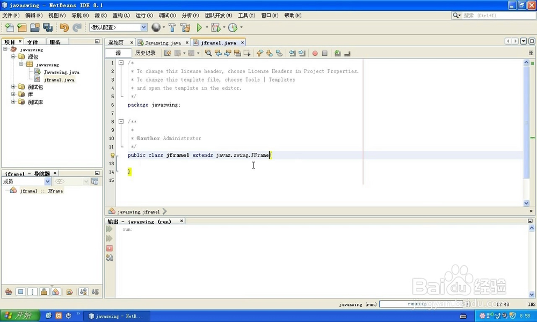The width and height of the screenshot is (537, 322).
Task: Open the 帮助(H) menu
Action: [x=293, y=16]
